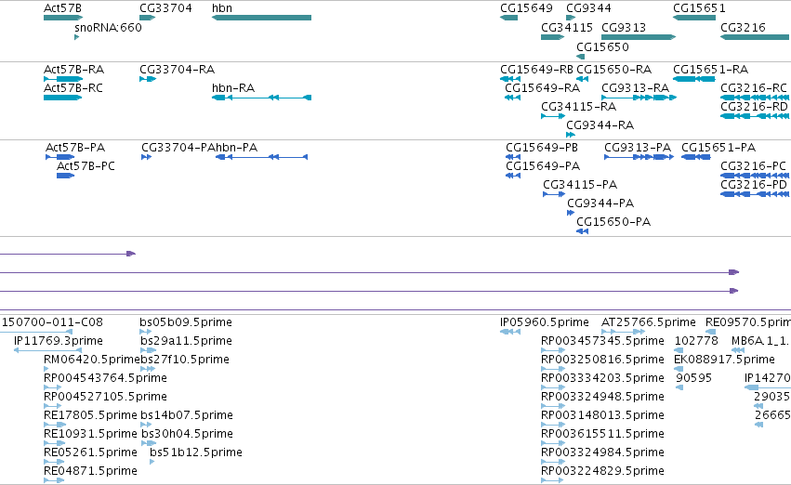This screenshot has width=791, height=485.
Task: Select the Act57B gene feature
Action: (63, 18)
